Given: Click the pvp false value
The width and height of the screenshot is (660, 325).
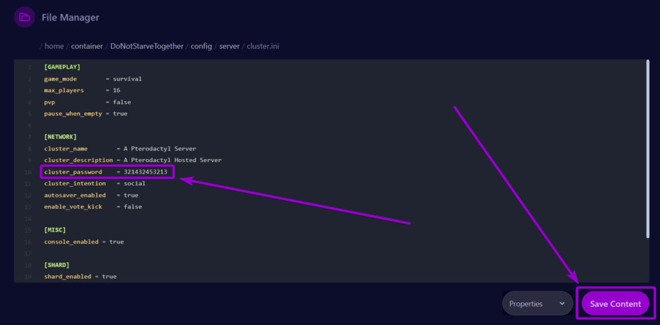Looking at the screenshot, I should [122, 102].
